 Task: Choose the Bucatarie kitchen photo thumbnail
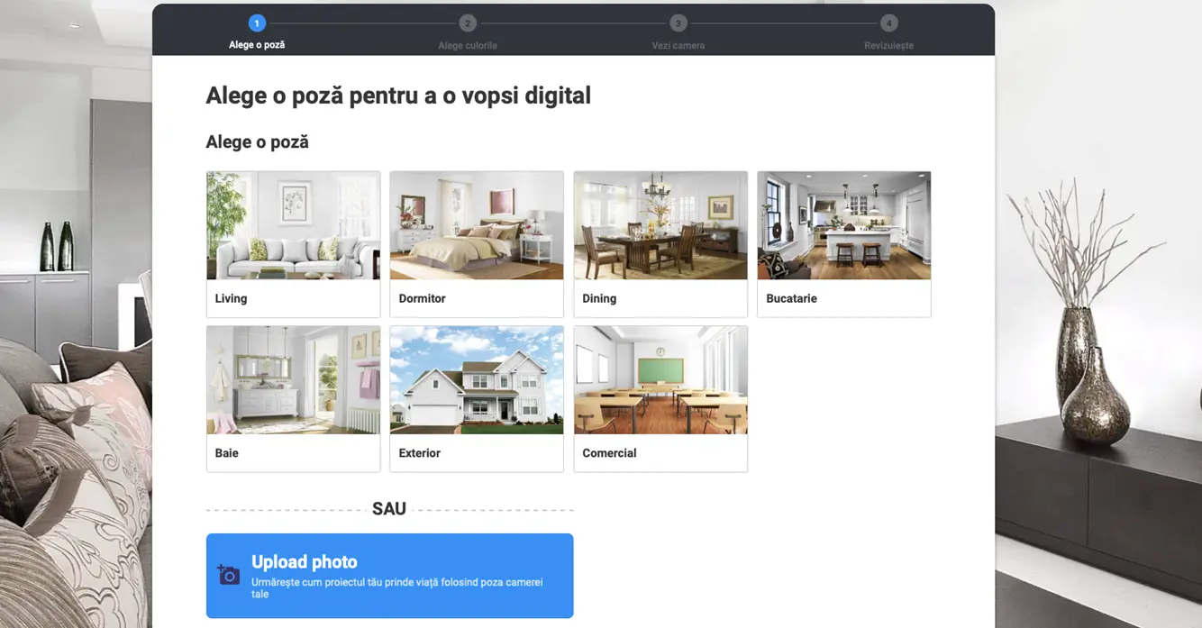click(844, 225)
